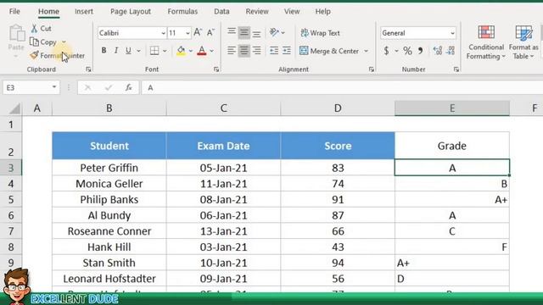Apply red font color A
This screenshot has width=543, height=305.
click(x=202, y=51)
